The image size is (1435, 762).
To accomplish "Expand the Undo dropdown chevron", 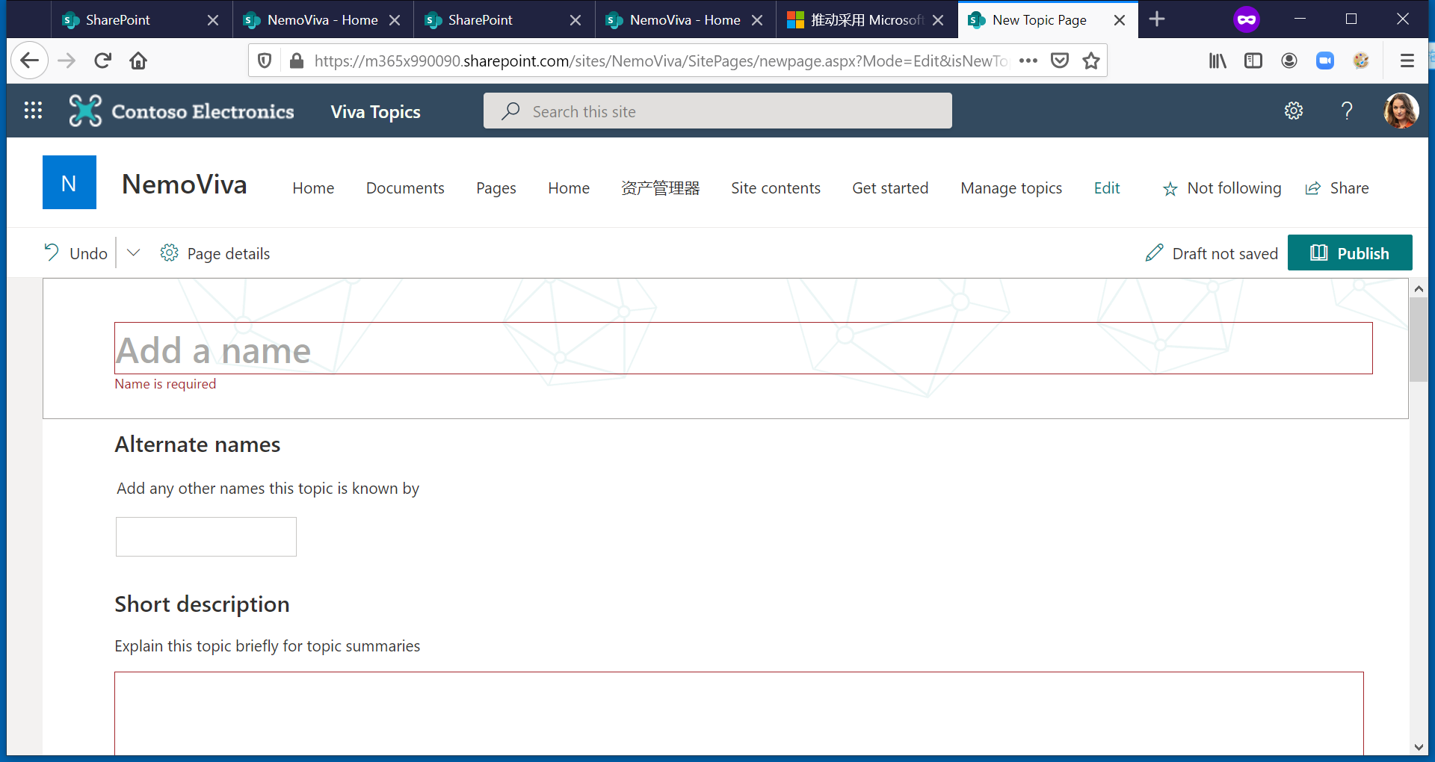I will 134,253.
